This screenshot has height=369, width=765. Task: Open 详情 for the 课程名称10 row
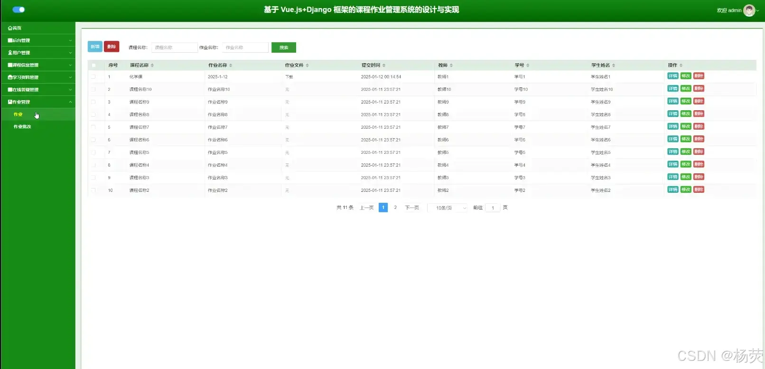(x=673, y=88)
